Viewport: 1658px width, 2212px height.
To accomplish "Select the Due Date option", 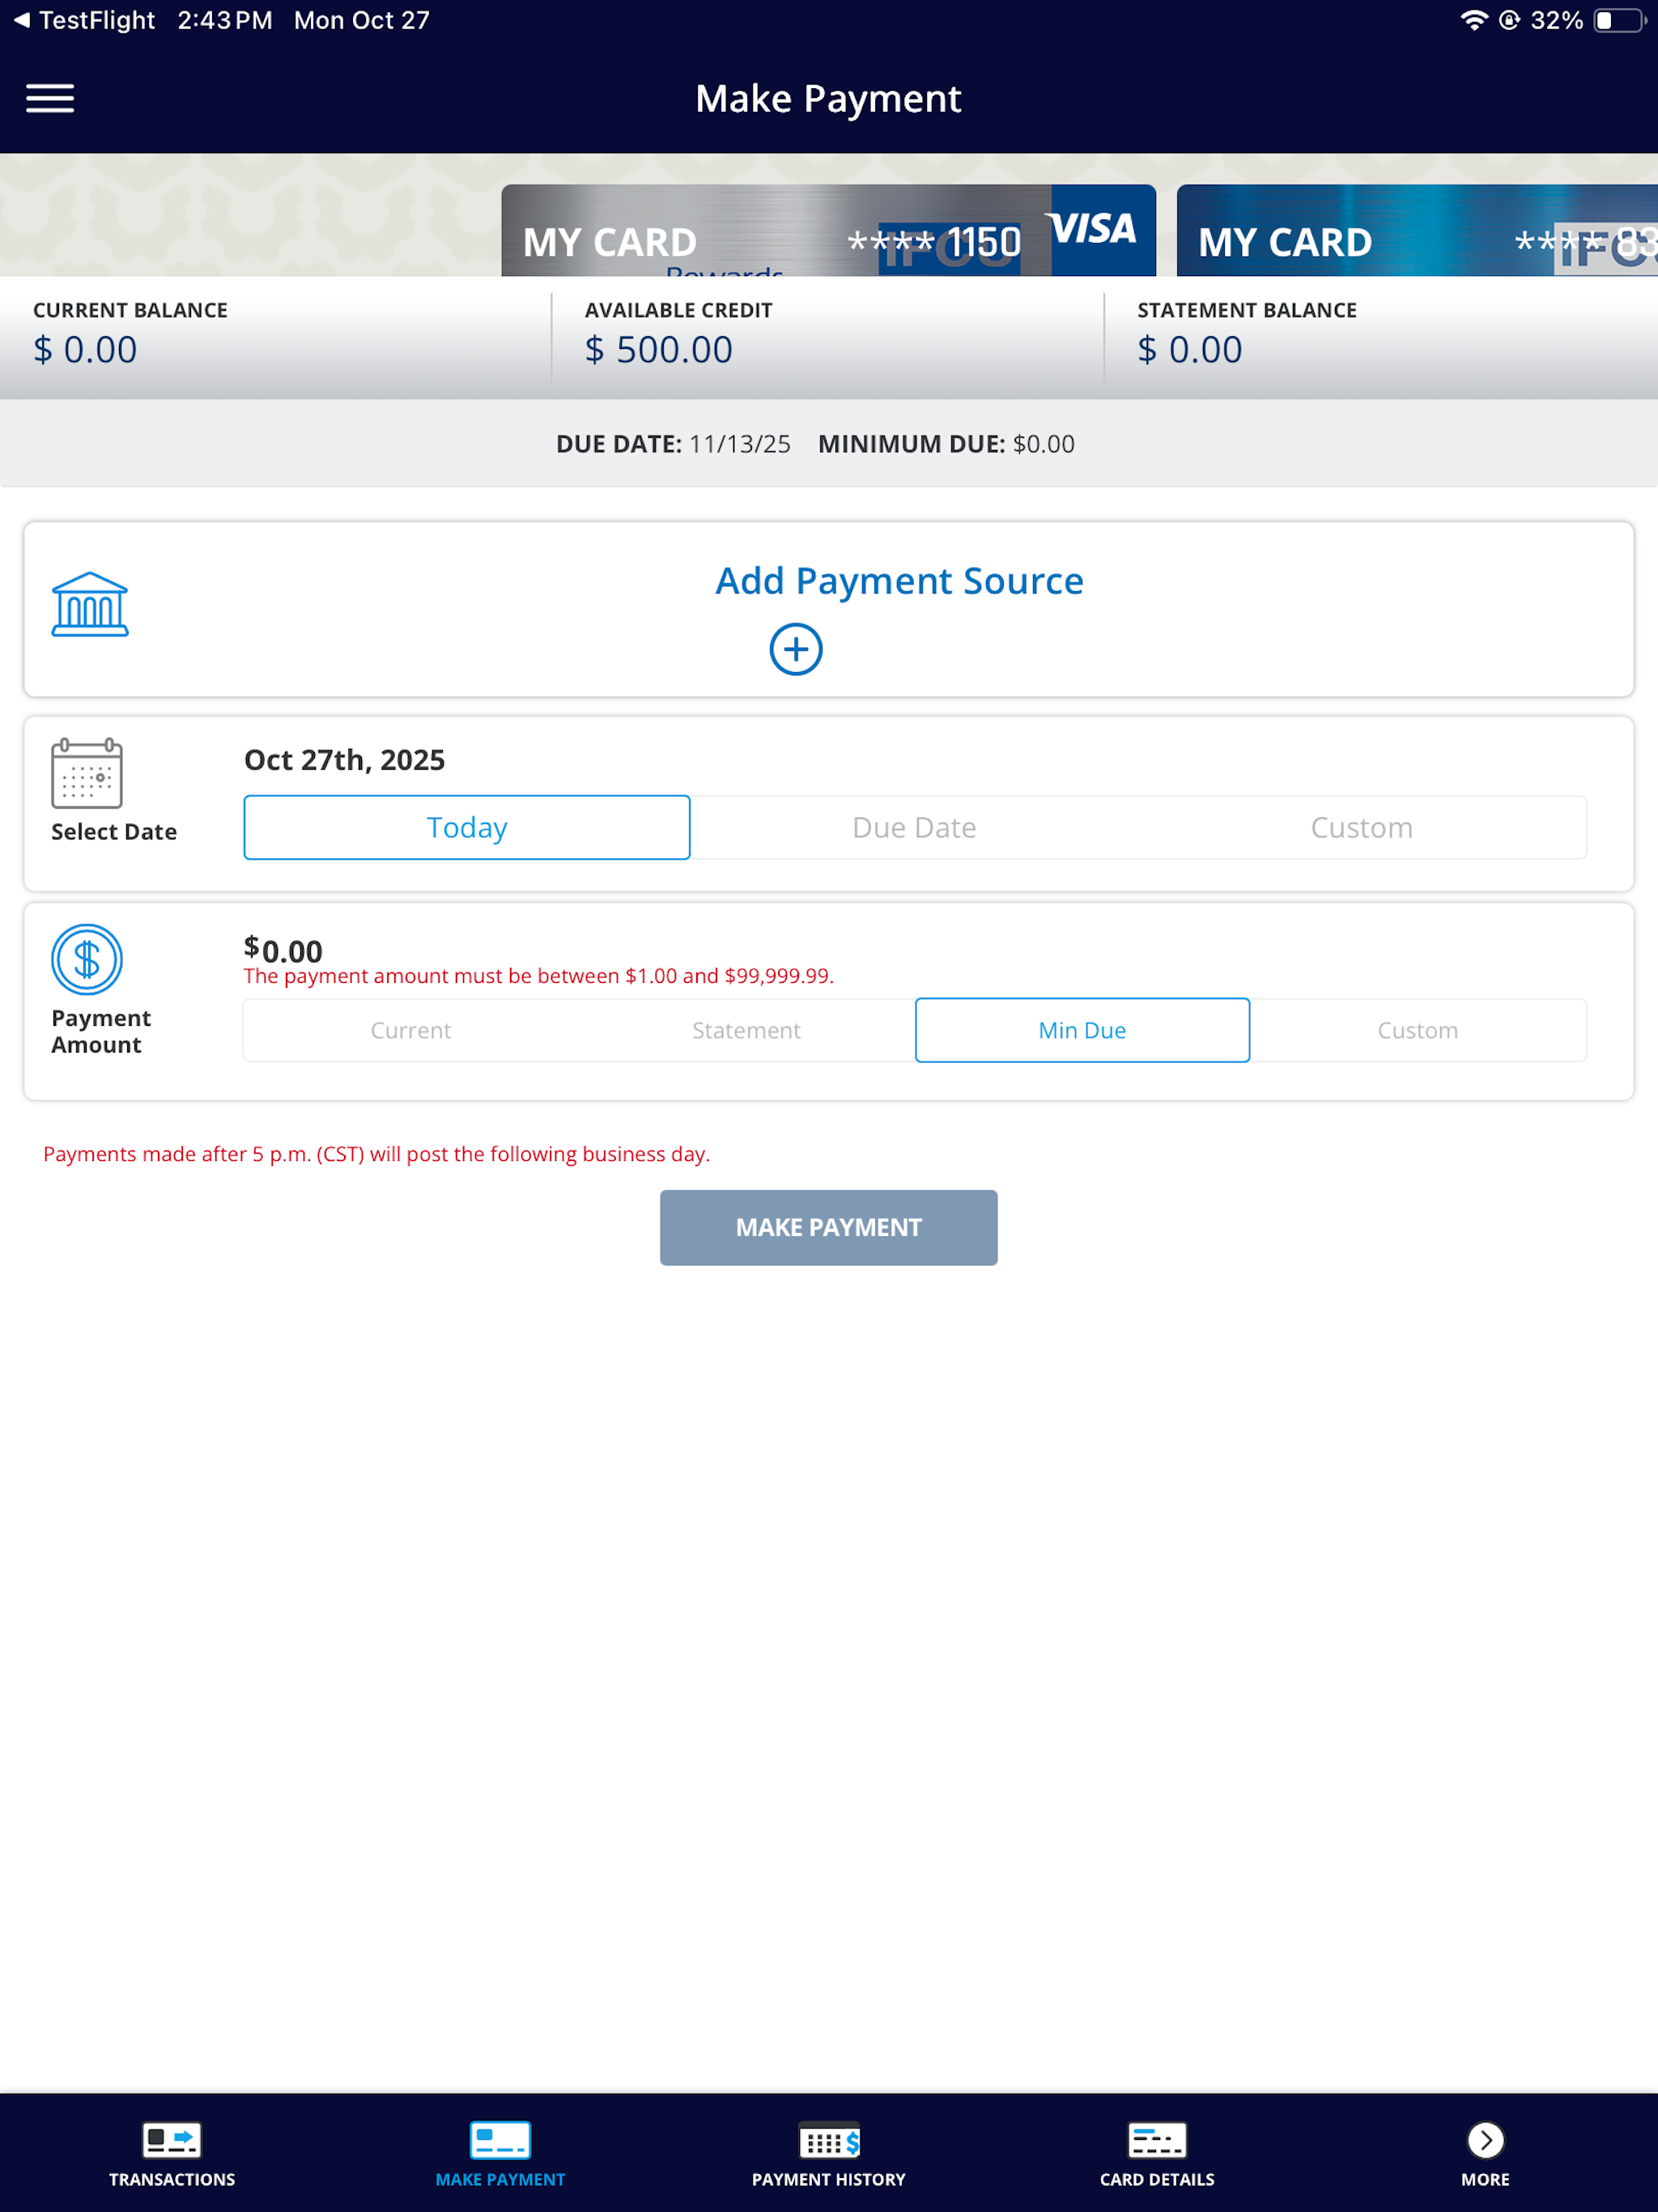I will click(914, 827).
